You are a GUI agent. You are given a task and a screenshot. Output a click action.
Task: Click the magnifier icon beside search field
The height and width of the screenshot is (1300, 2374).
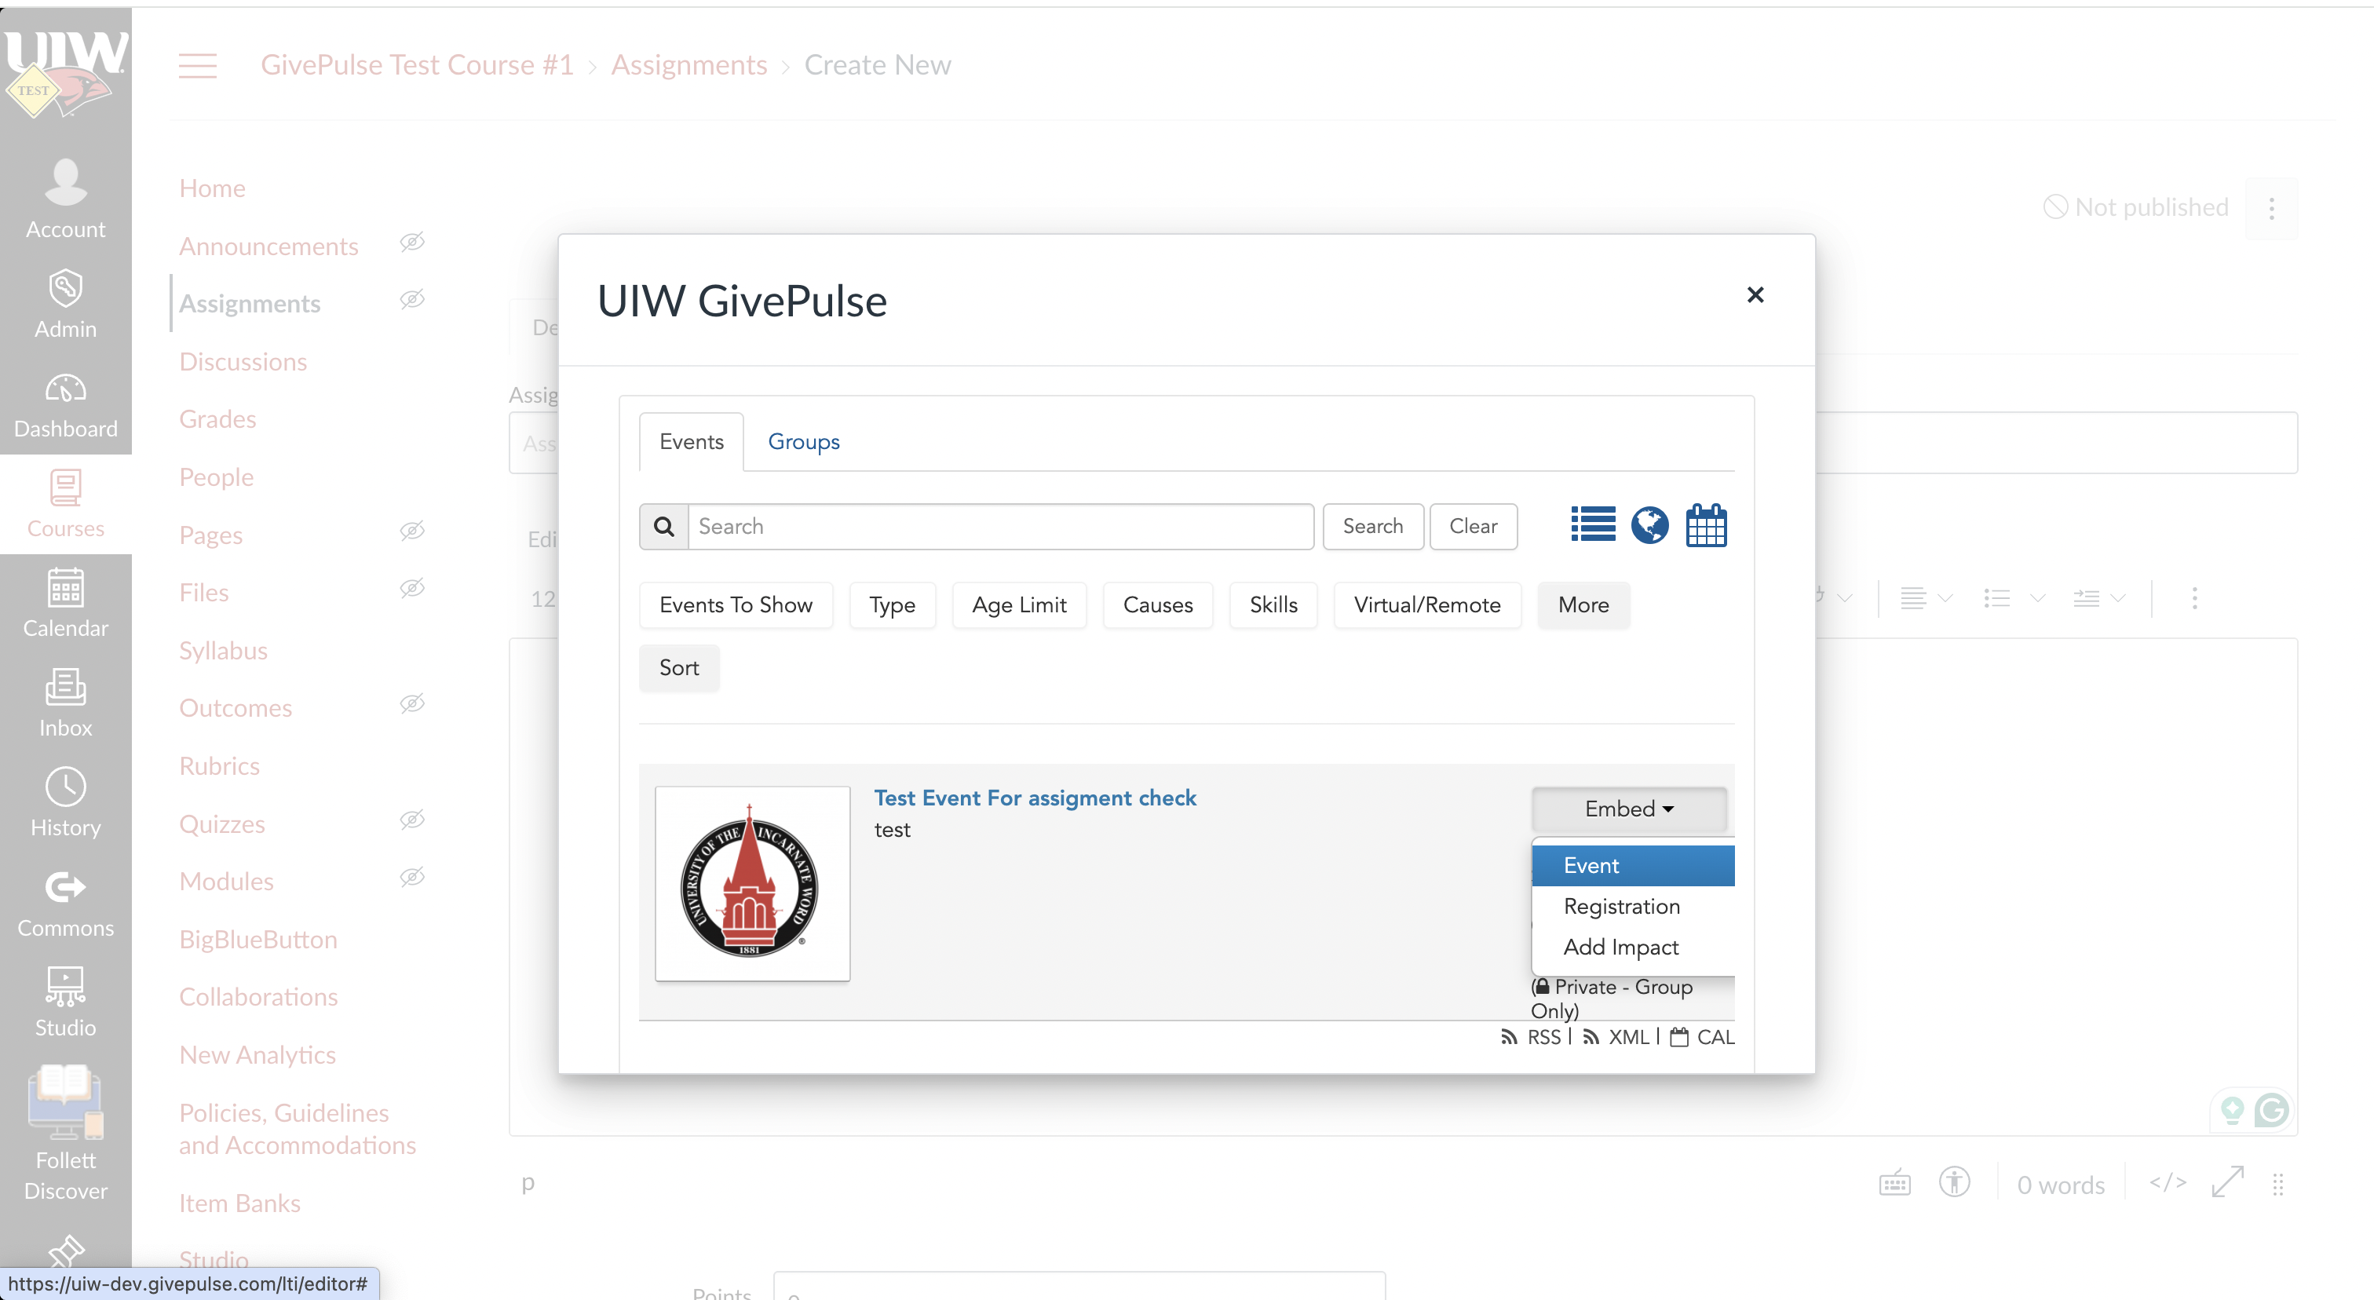coord(663,526)
